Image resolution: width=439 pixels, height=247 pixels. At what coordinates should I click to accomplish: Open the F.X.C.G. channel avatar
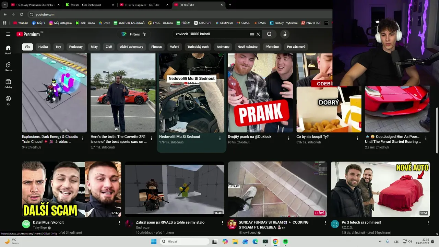click(335, 224)
